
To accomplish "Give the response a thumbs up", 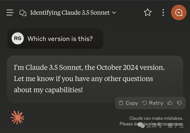I will [170, 103].
